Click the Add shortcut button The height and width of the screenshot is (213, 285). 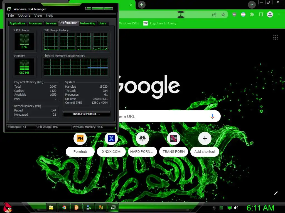205,144
